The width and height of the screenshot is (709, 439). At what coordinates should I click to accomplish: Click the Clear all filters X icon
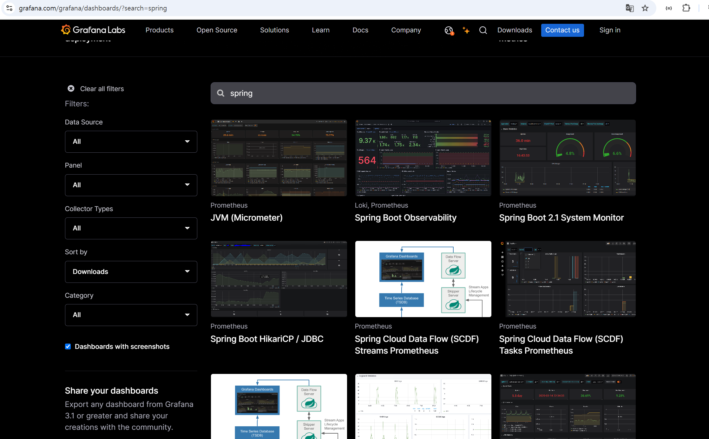[71, 89]
